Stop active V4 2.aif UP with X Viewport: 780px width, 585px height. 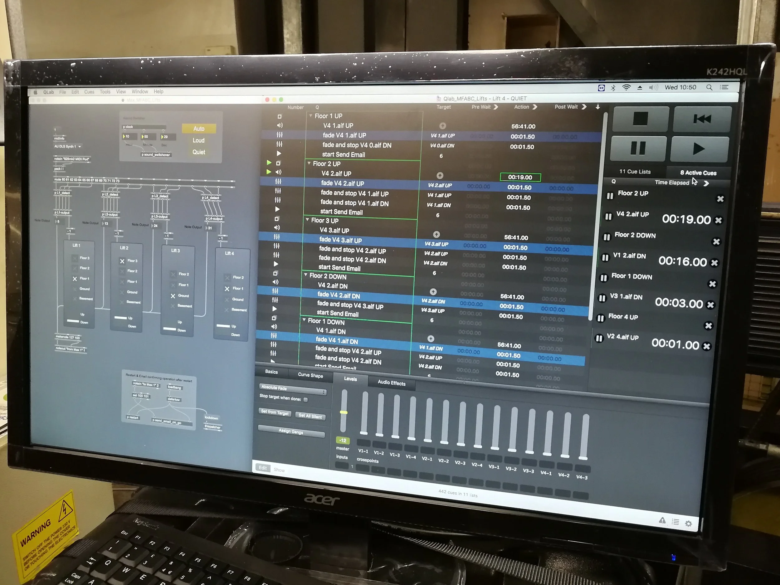coord(718,220)
